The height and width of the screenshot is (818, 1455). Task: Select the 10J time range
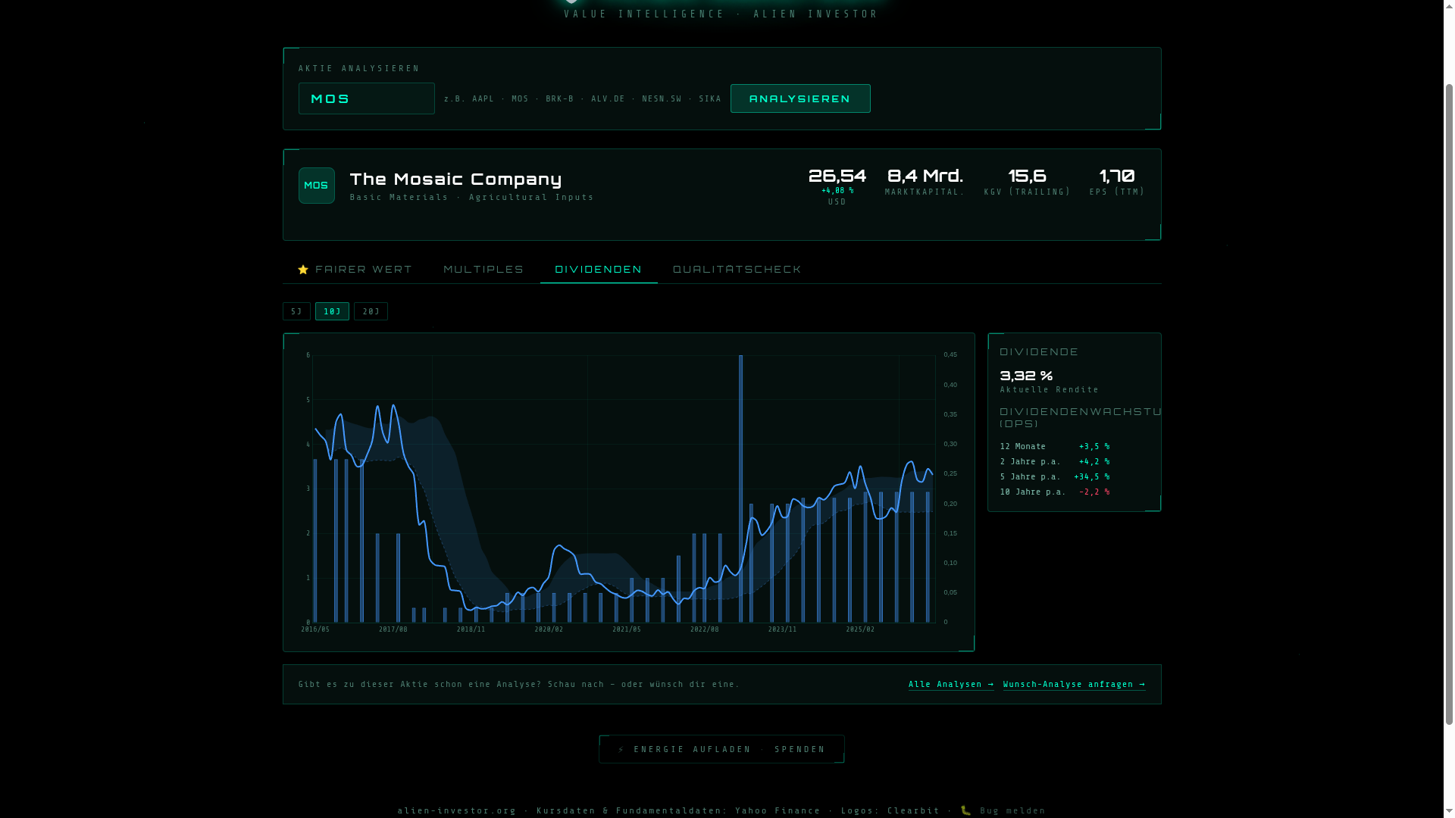point(332,311)
